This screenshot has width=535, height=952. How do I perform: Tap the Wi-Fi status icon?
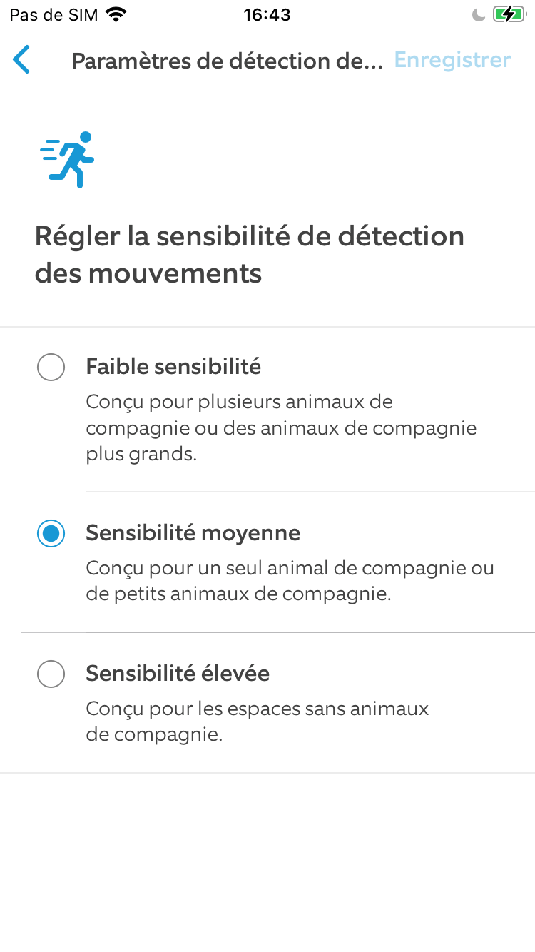pyautogui.click(x=115, y=14)
